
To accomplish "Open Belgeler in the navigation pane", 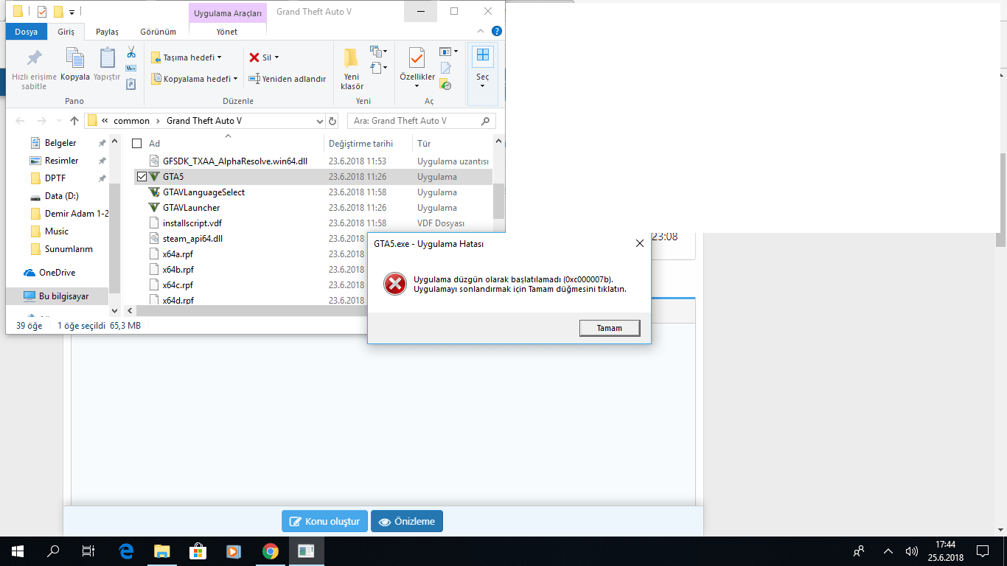I will tap(60, 143).
